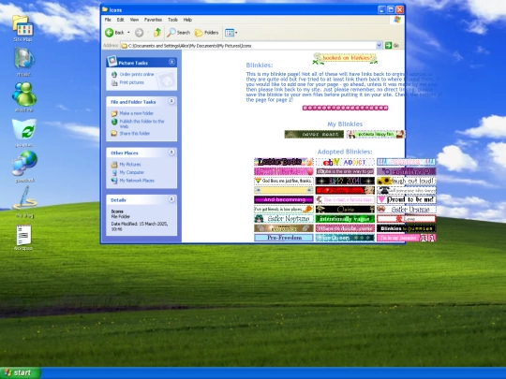Click the Order prints online globe icon
Viewport: 506px width, 379px height.
click(114, 75)
